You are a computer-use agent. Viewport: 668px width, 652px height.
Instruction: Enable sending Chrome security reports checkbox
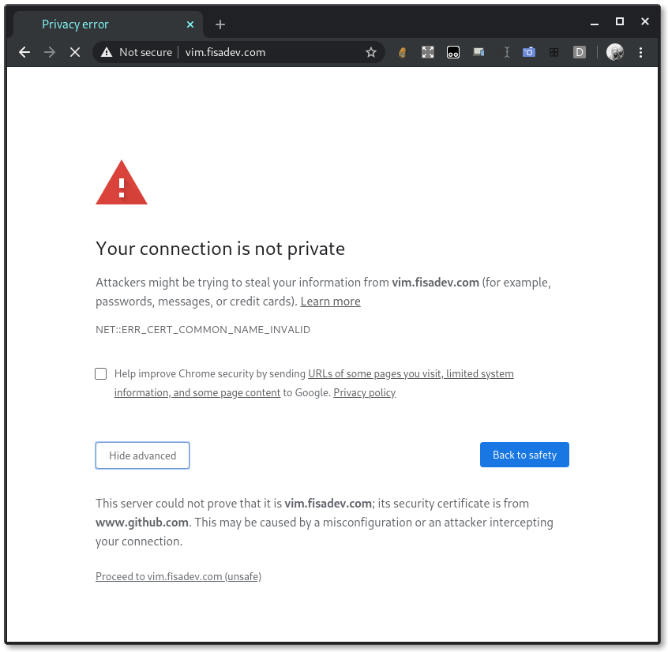100,373
